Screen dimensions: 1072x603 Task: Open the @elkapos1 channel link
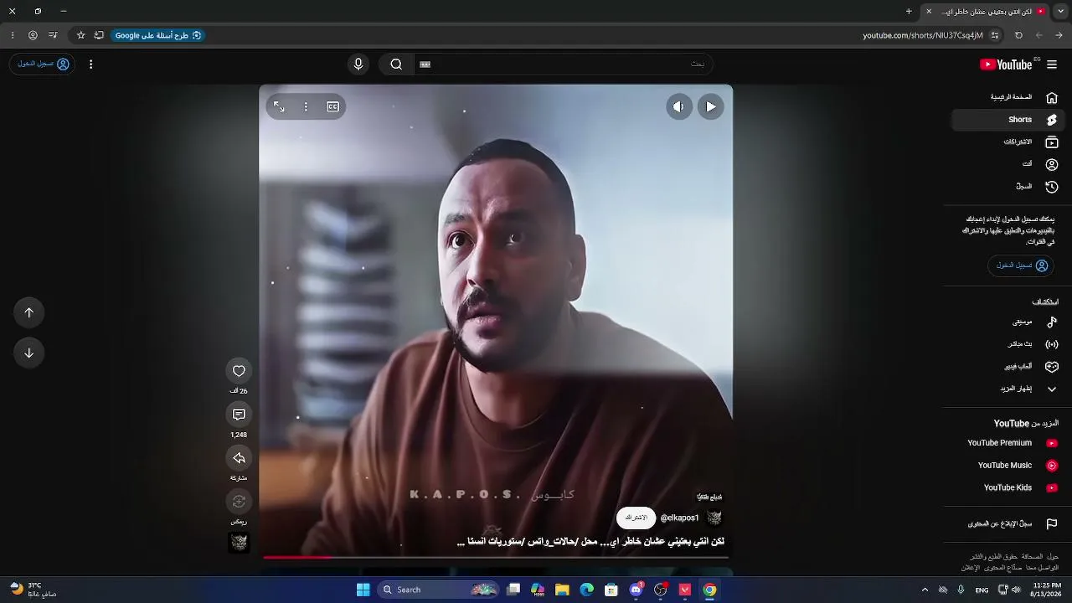(679, 518)
